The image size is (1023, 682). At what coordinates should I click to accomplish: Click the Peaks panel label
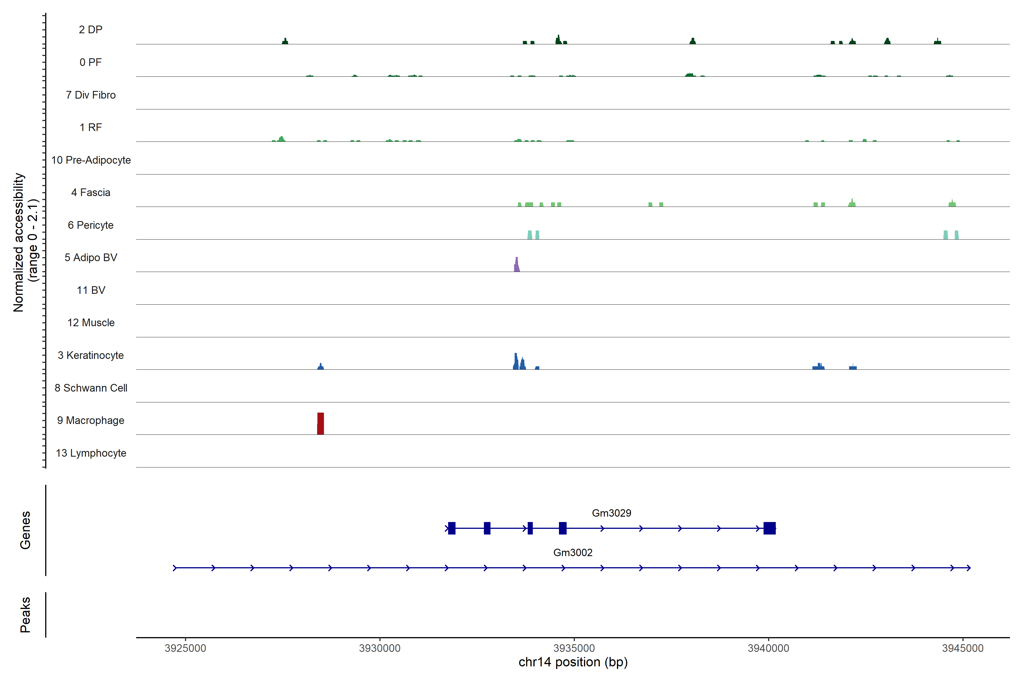click(25, 615)
